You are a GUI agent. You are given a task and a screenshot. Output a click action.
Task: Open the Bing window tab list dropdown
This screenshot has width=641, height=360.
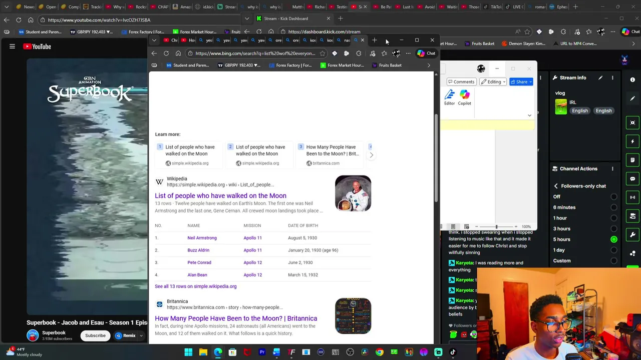pos(154,40)
